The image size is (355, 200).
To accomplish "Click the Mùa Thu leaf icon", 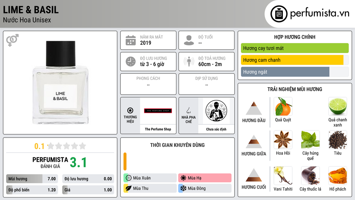I will (x=129, y=188).
